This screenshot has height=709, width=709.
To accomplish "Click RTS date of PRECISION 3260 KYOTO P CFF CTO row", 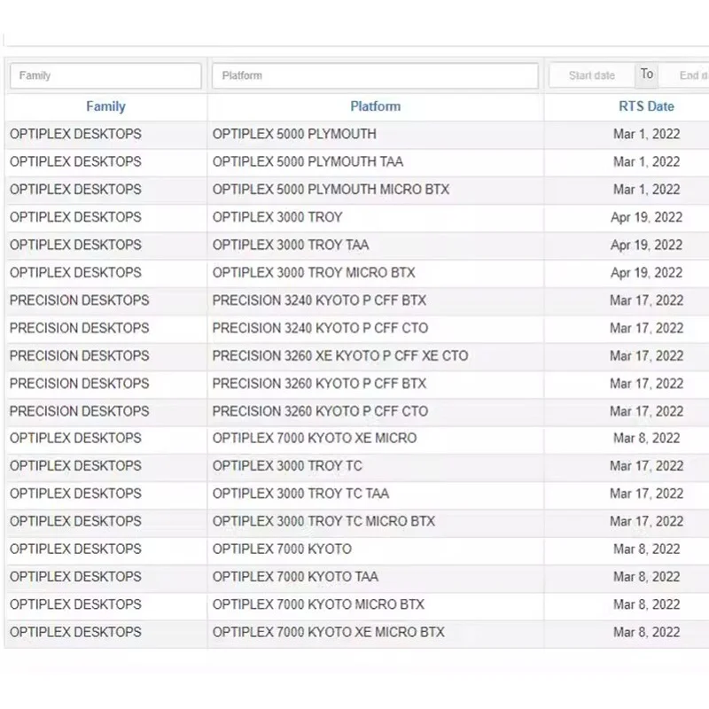I will pos(647,411).
